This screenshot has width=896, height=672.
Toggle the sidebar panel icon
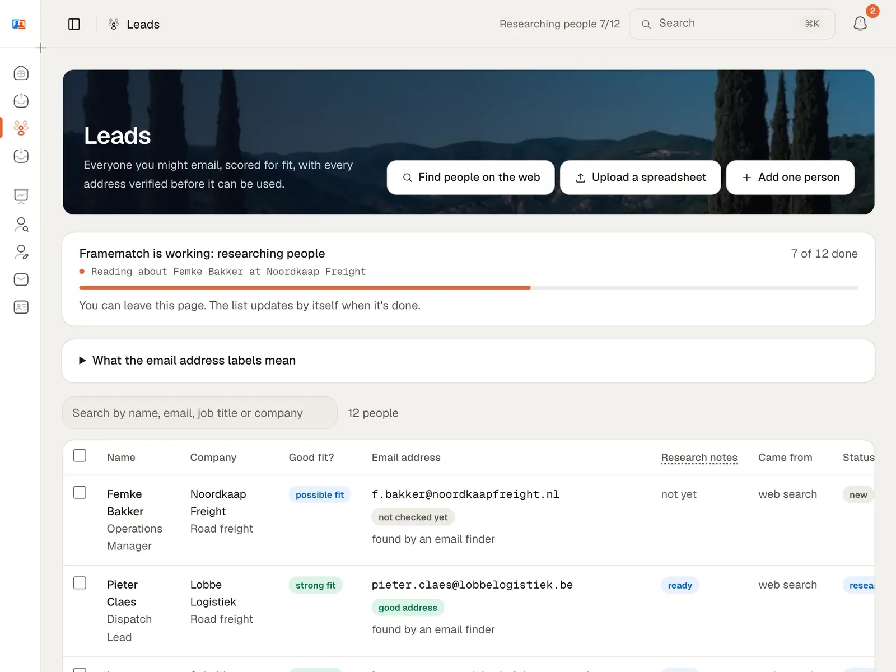(x=74, y=24)
